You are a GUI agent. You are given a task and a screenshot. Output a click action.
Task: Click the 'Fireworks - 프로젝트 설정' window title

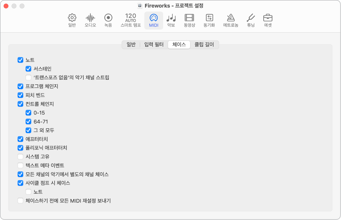click(x=174, y=6)
